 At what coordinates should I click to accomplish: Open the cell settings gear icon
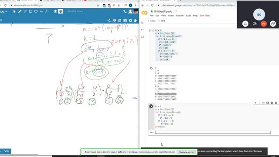[272, 103]
